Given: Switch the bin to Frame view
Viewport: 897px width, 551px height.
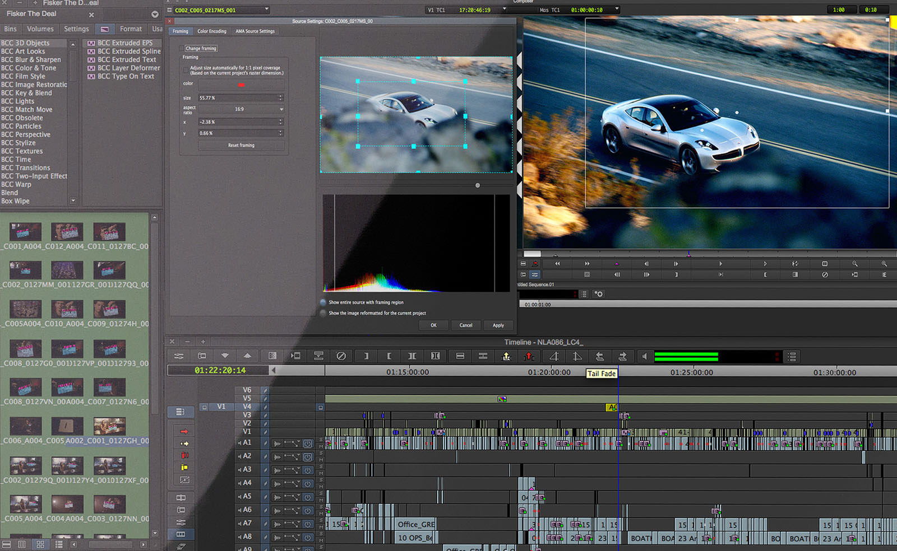Looking at the screenshot, I should point(40,544).
